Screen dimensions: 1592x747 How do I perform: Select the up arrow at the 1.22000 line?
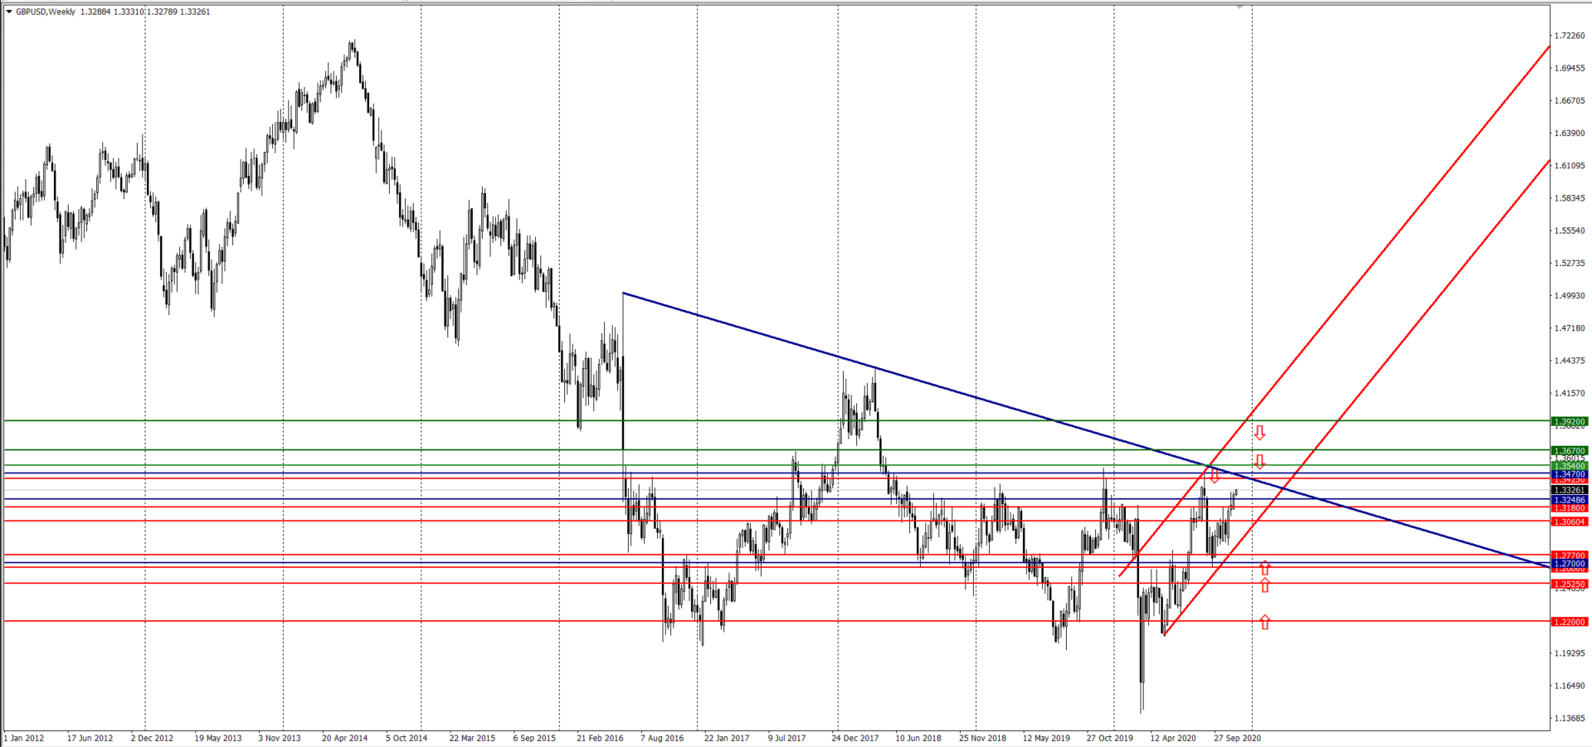point(1265,622)
